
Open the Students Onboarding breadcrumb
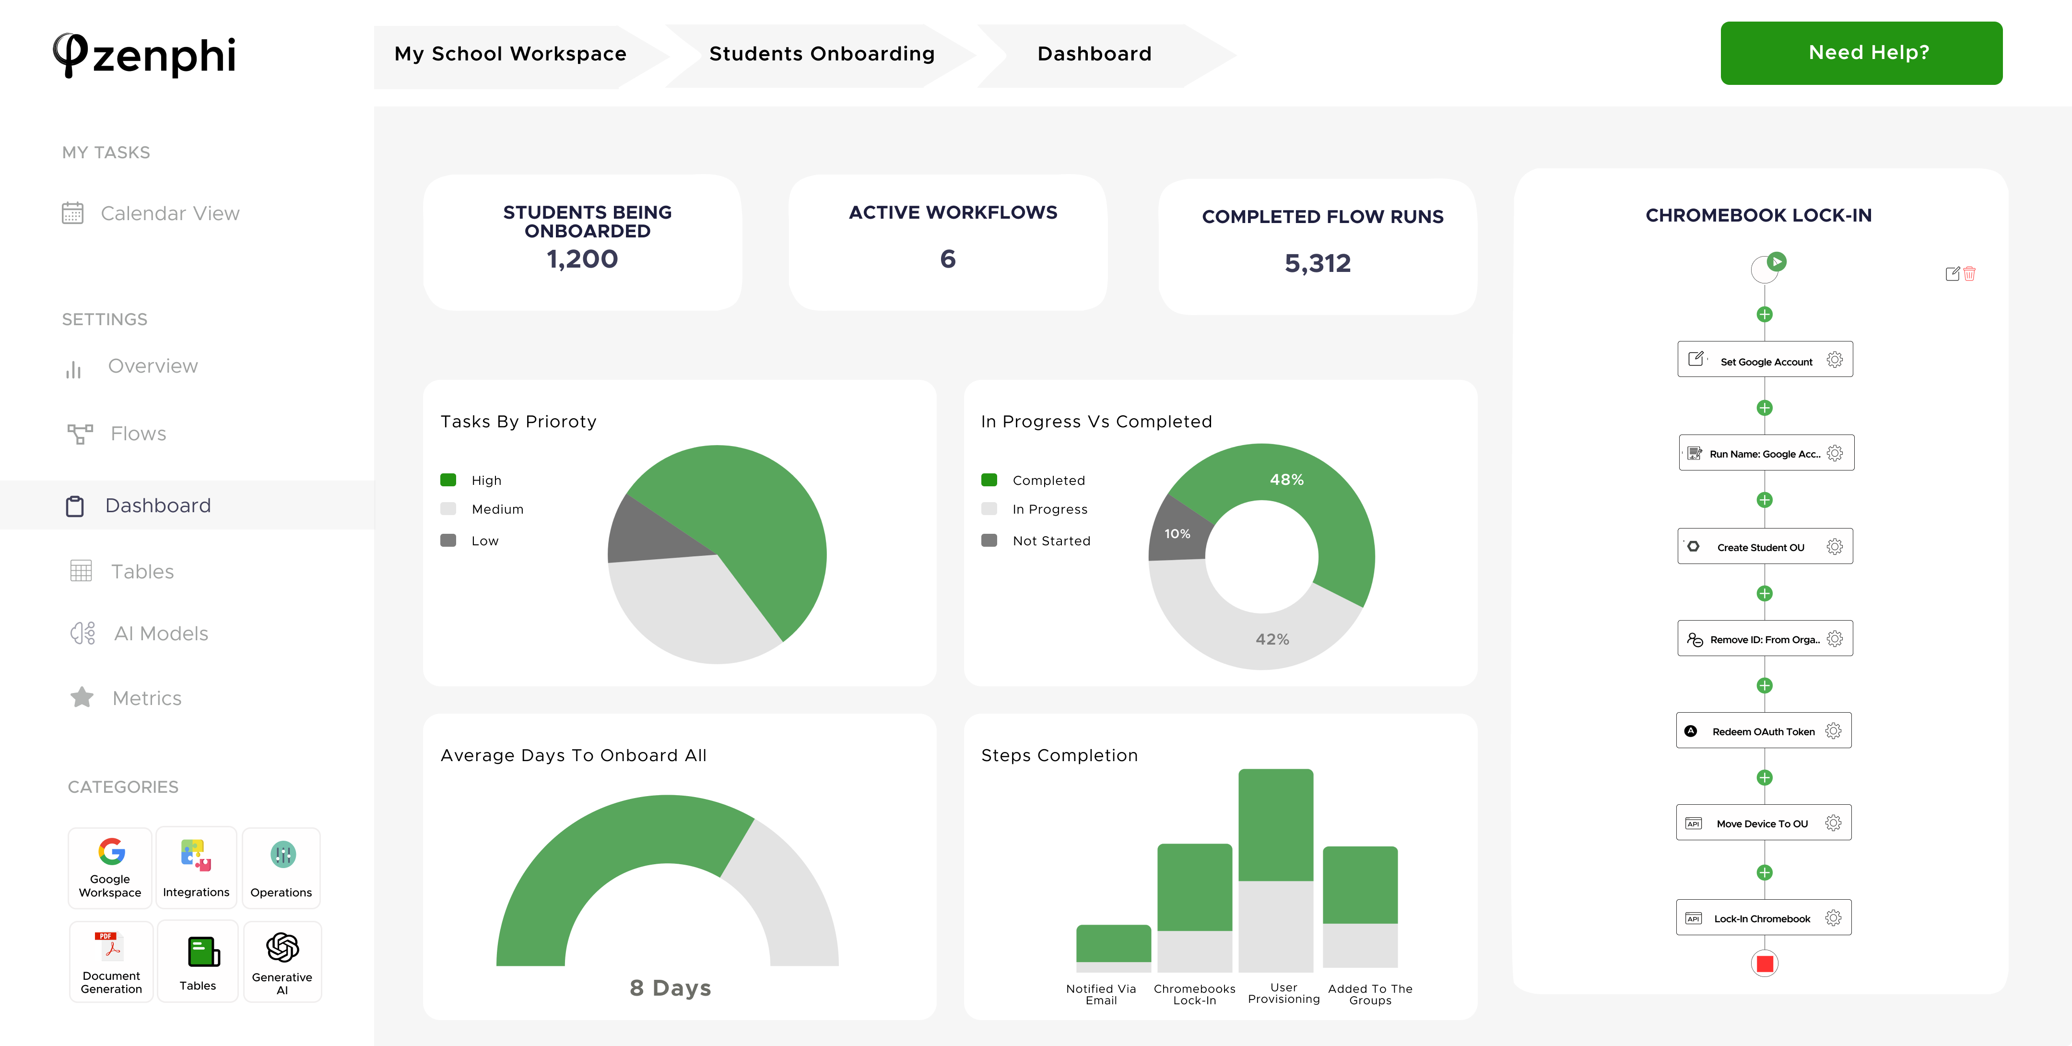pos(821,53)
